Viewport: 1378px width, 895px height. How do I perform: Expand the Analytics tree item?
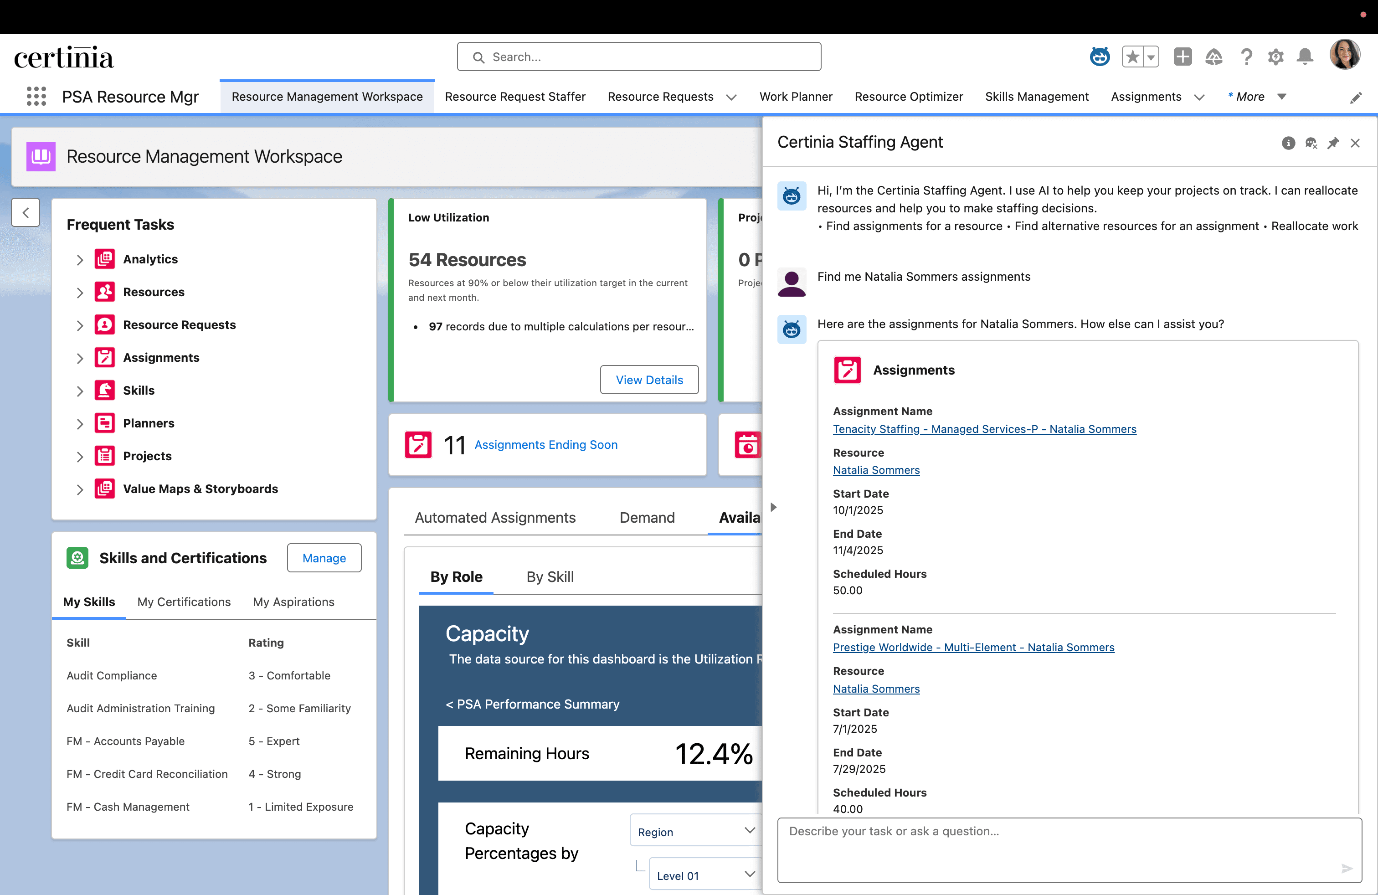80,260
